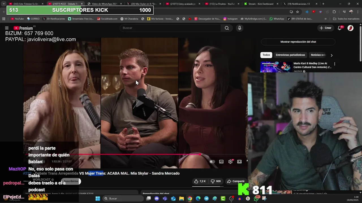The width and height of the screenshot is (362, 203).
Task: Click the Windows Start button
Action: click(x=98, y=198)
